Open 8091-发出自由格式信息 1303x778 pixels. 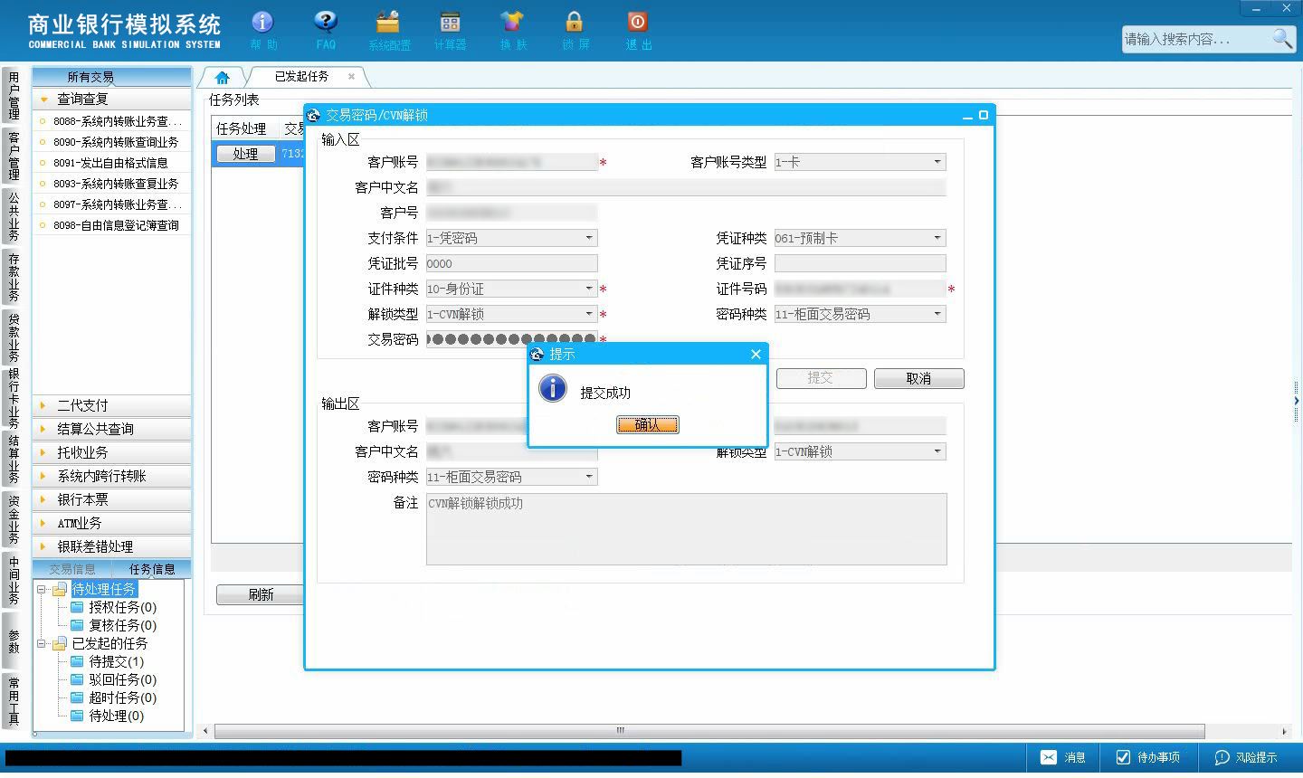point(112,163)
